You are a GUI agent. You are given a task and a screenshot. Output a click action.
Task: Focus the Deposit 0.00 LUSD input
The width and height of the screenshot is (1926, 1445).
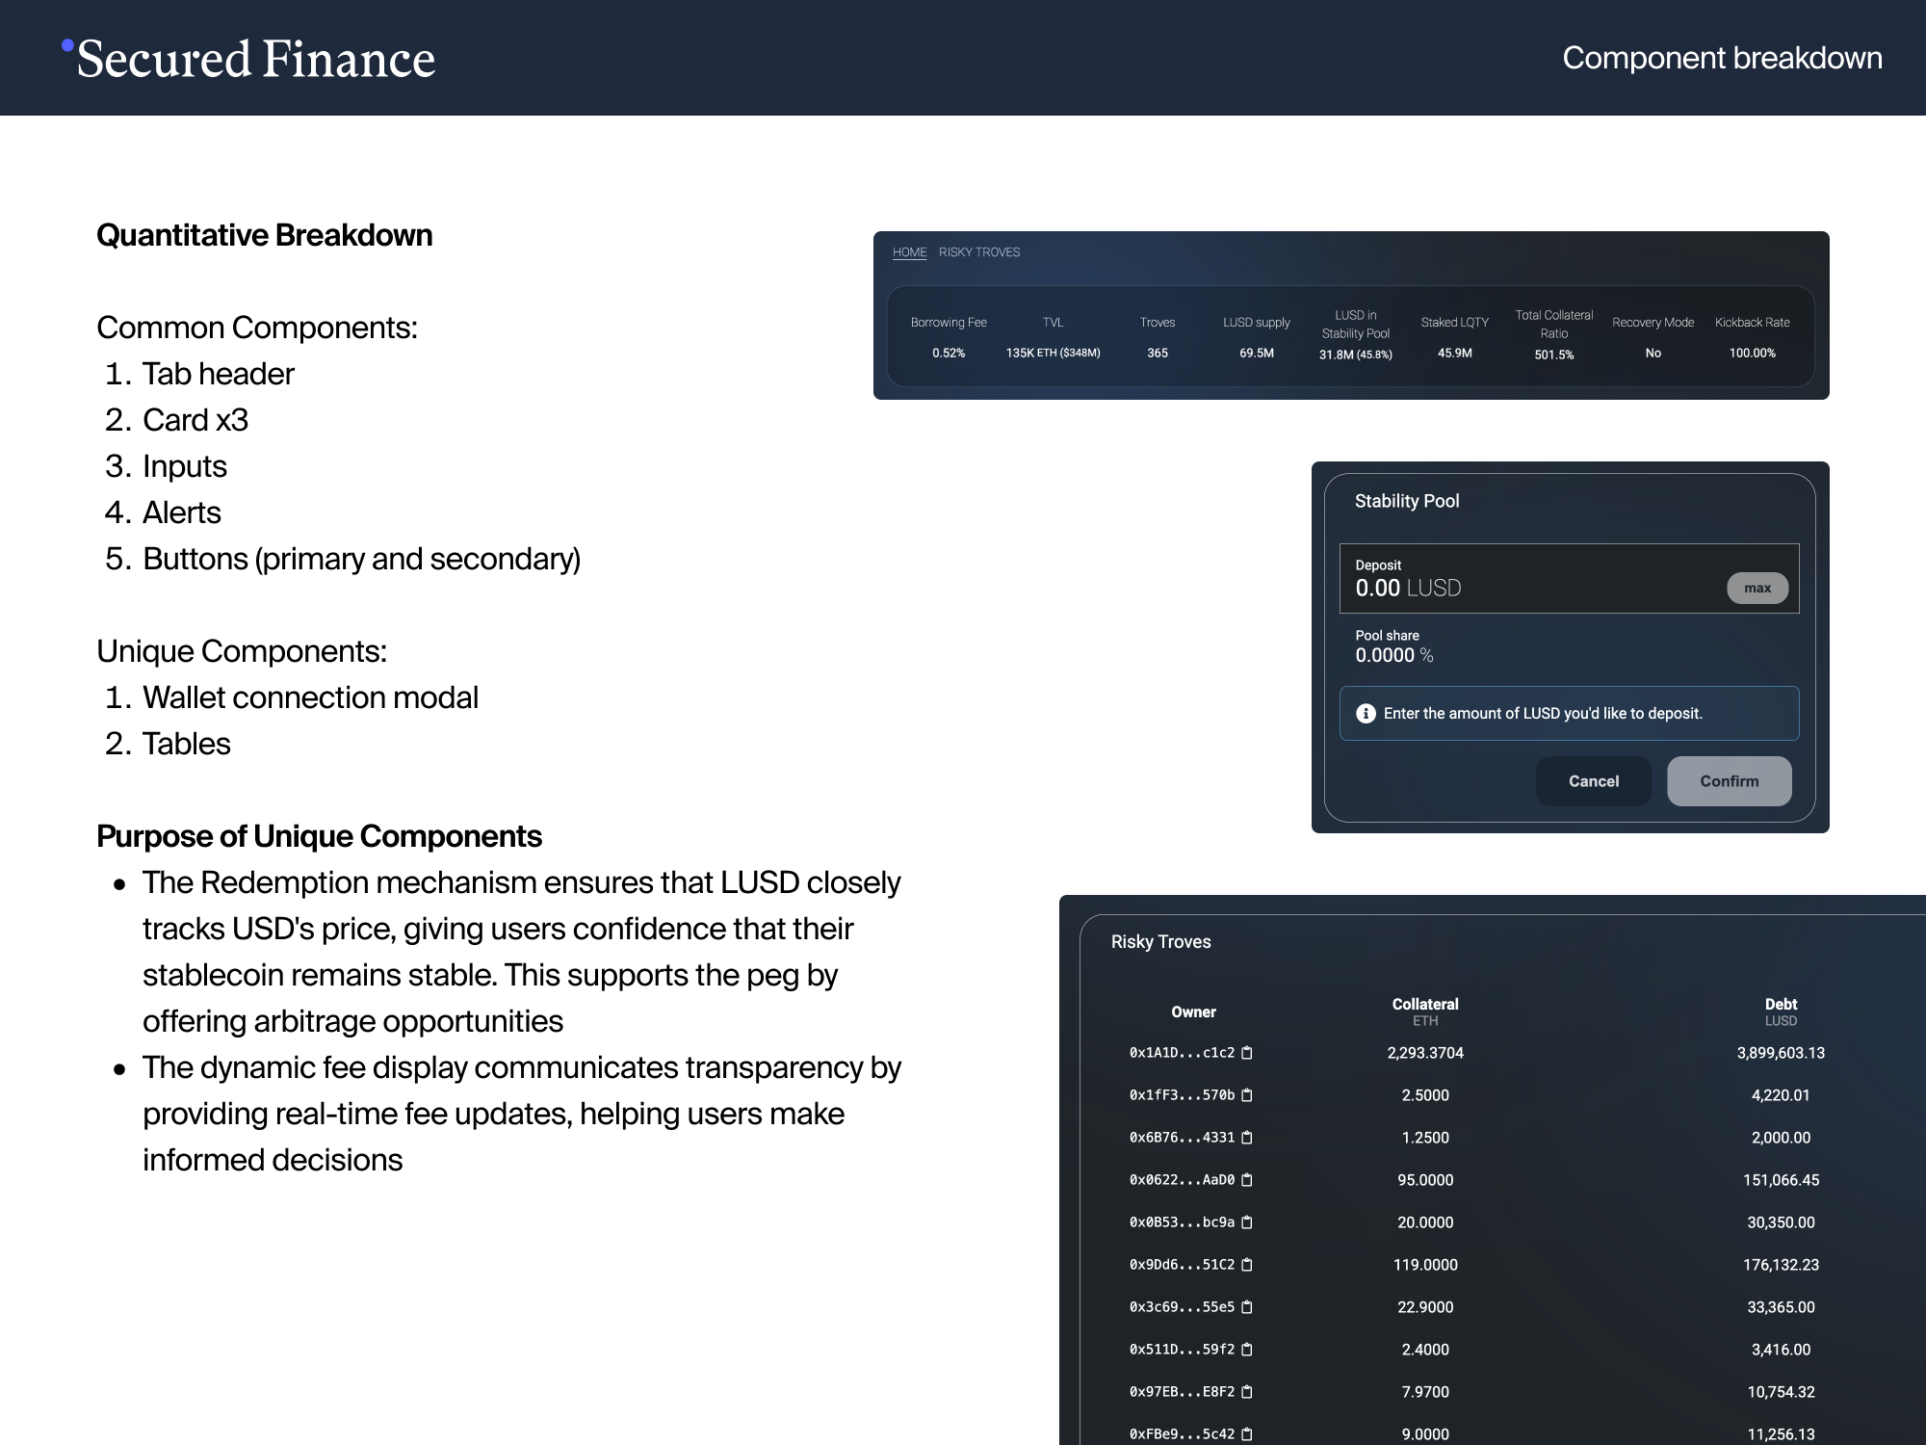pos(1570,579)
